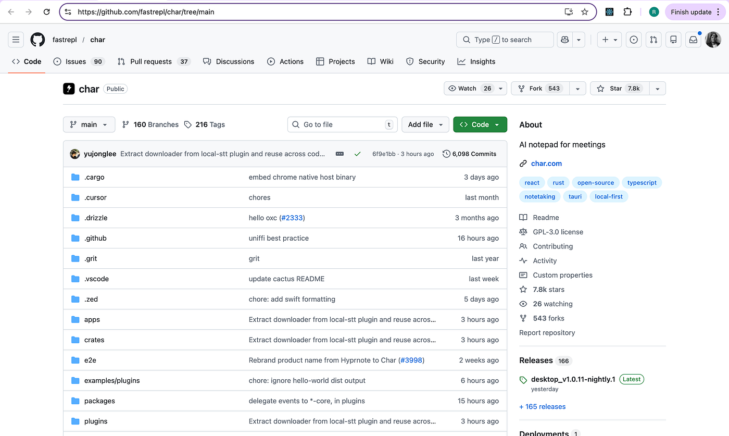Screen dimensions: 729x436
Task: Open the user profile avatar menu
Action: [x=713, y=40]
